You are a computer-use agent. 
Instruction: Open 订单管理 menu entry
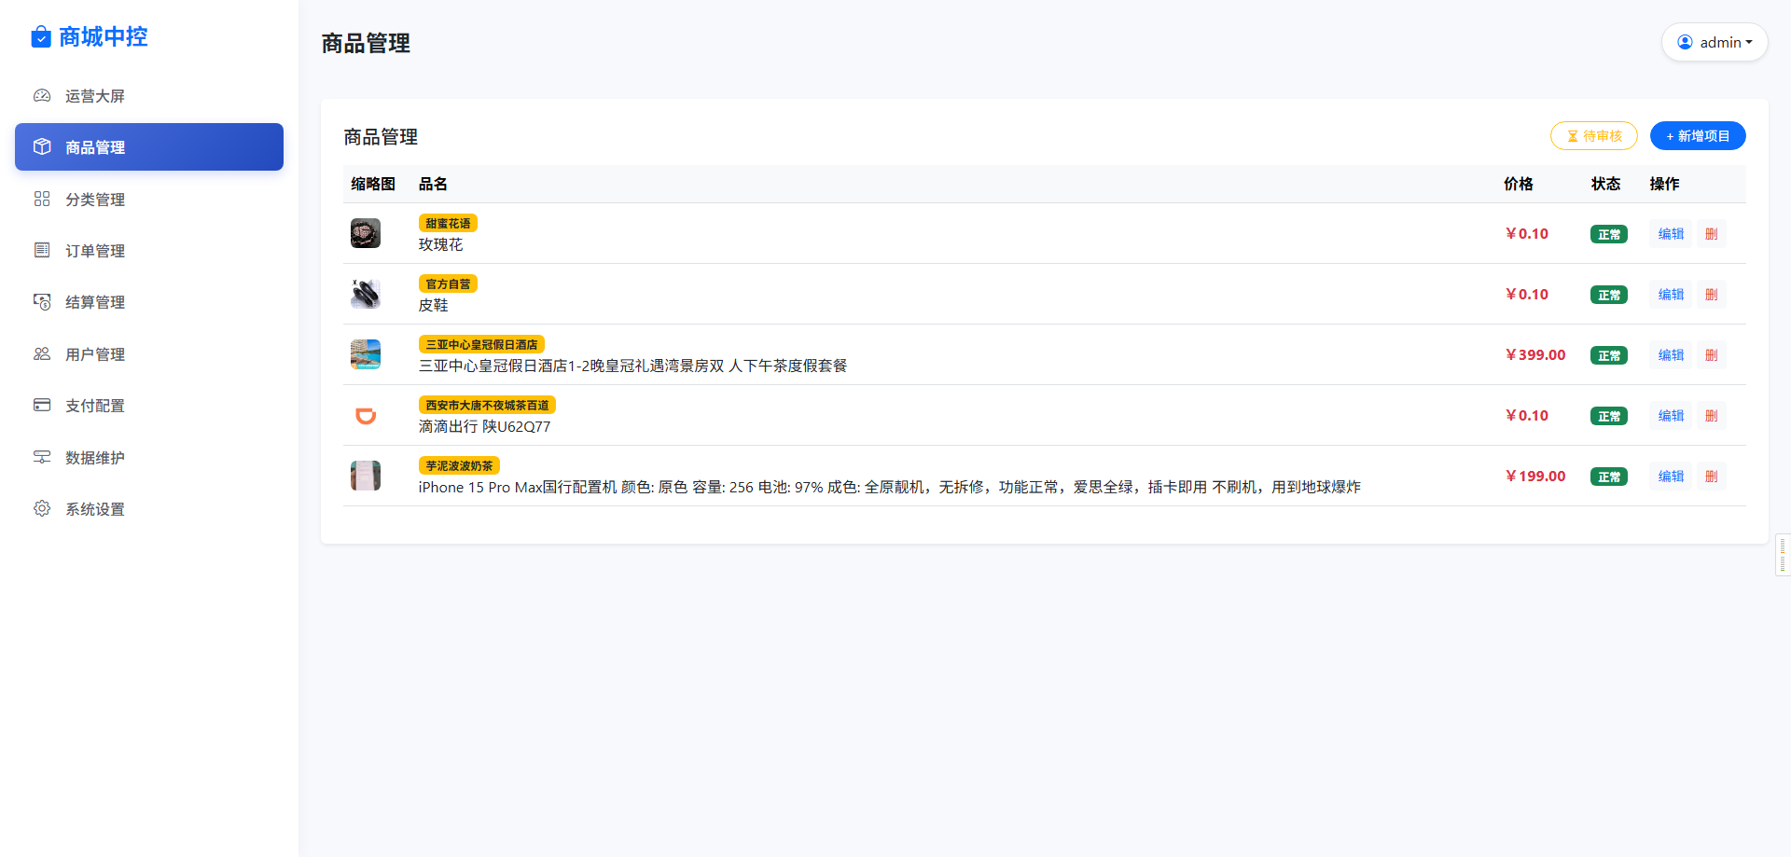pyautogui.click(x=149, y=251)
